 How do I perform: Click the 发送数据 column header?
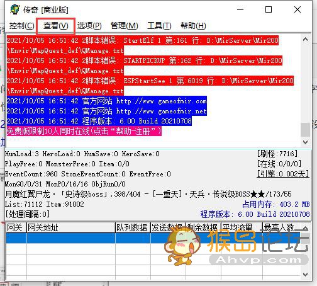[168, 227]
